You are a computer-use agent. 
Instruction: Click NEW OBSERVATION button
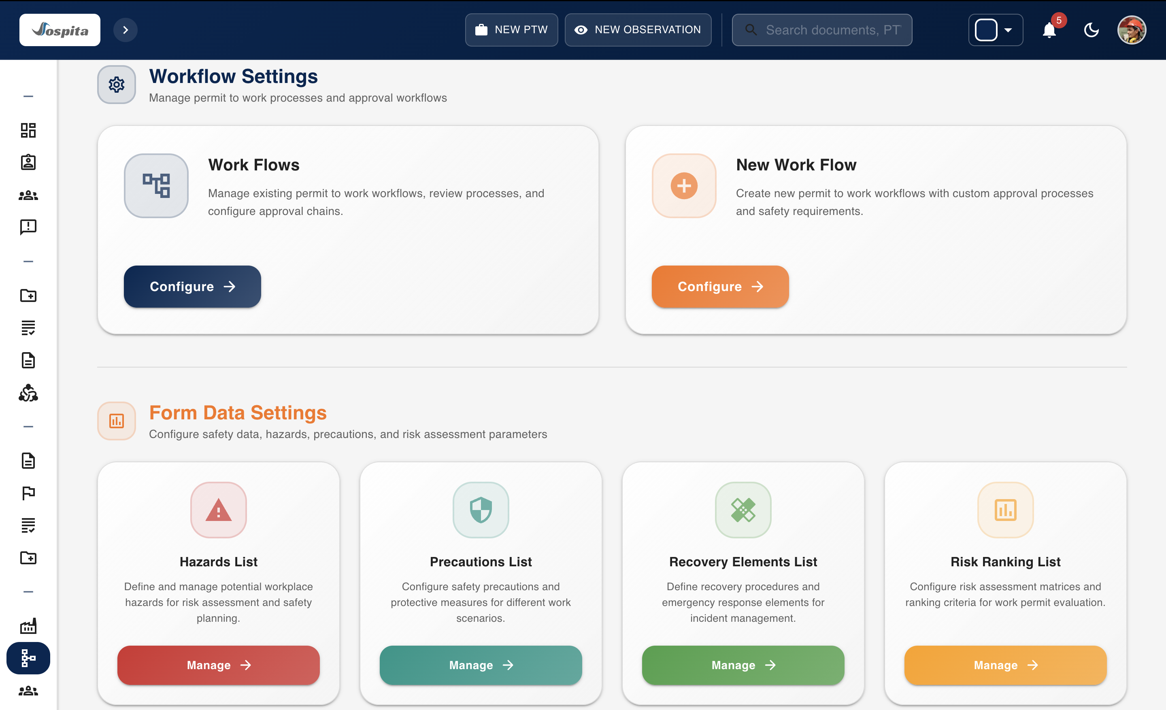point(637,30)
